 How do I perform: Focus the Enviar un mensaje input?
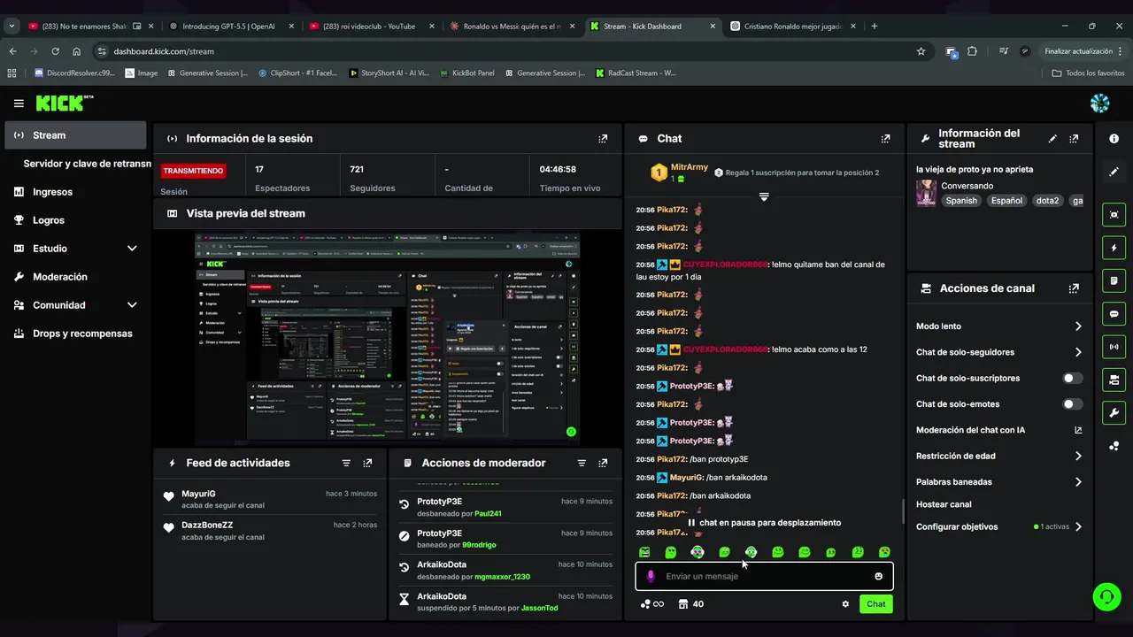click(x=764, y=576)
